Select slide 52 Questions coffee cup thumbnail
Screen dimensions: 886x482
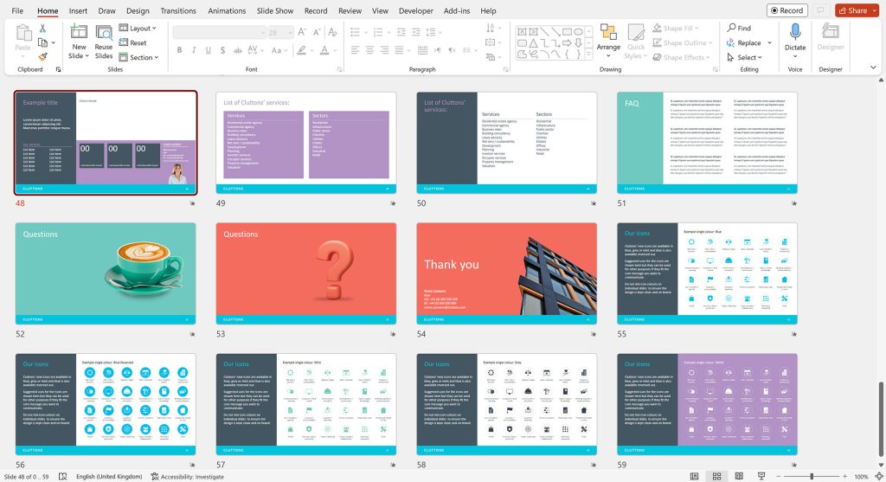[x=106, y=273]
